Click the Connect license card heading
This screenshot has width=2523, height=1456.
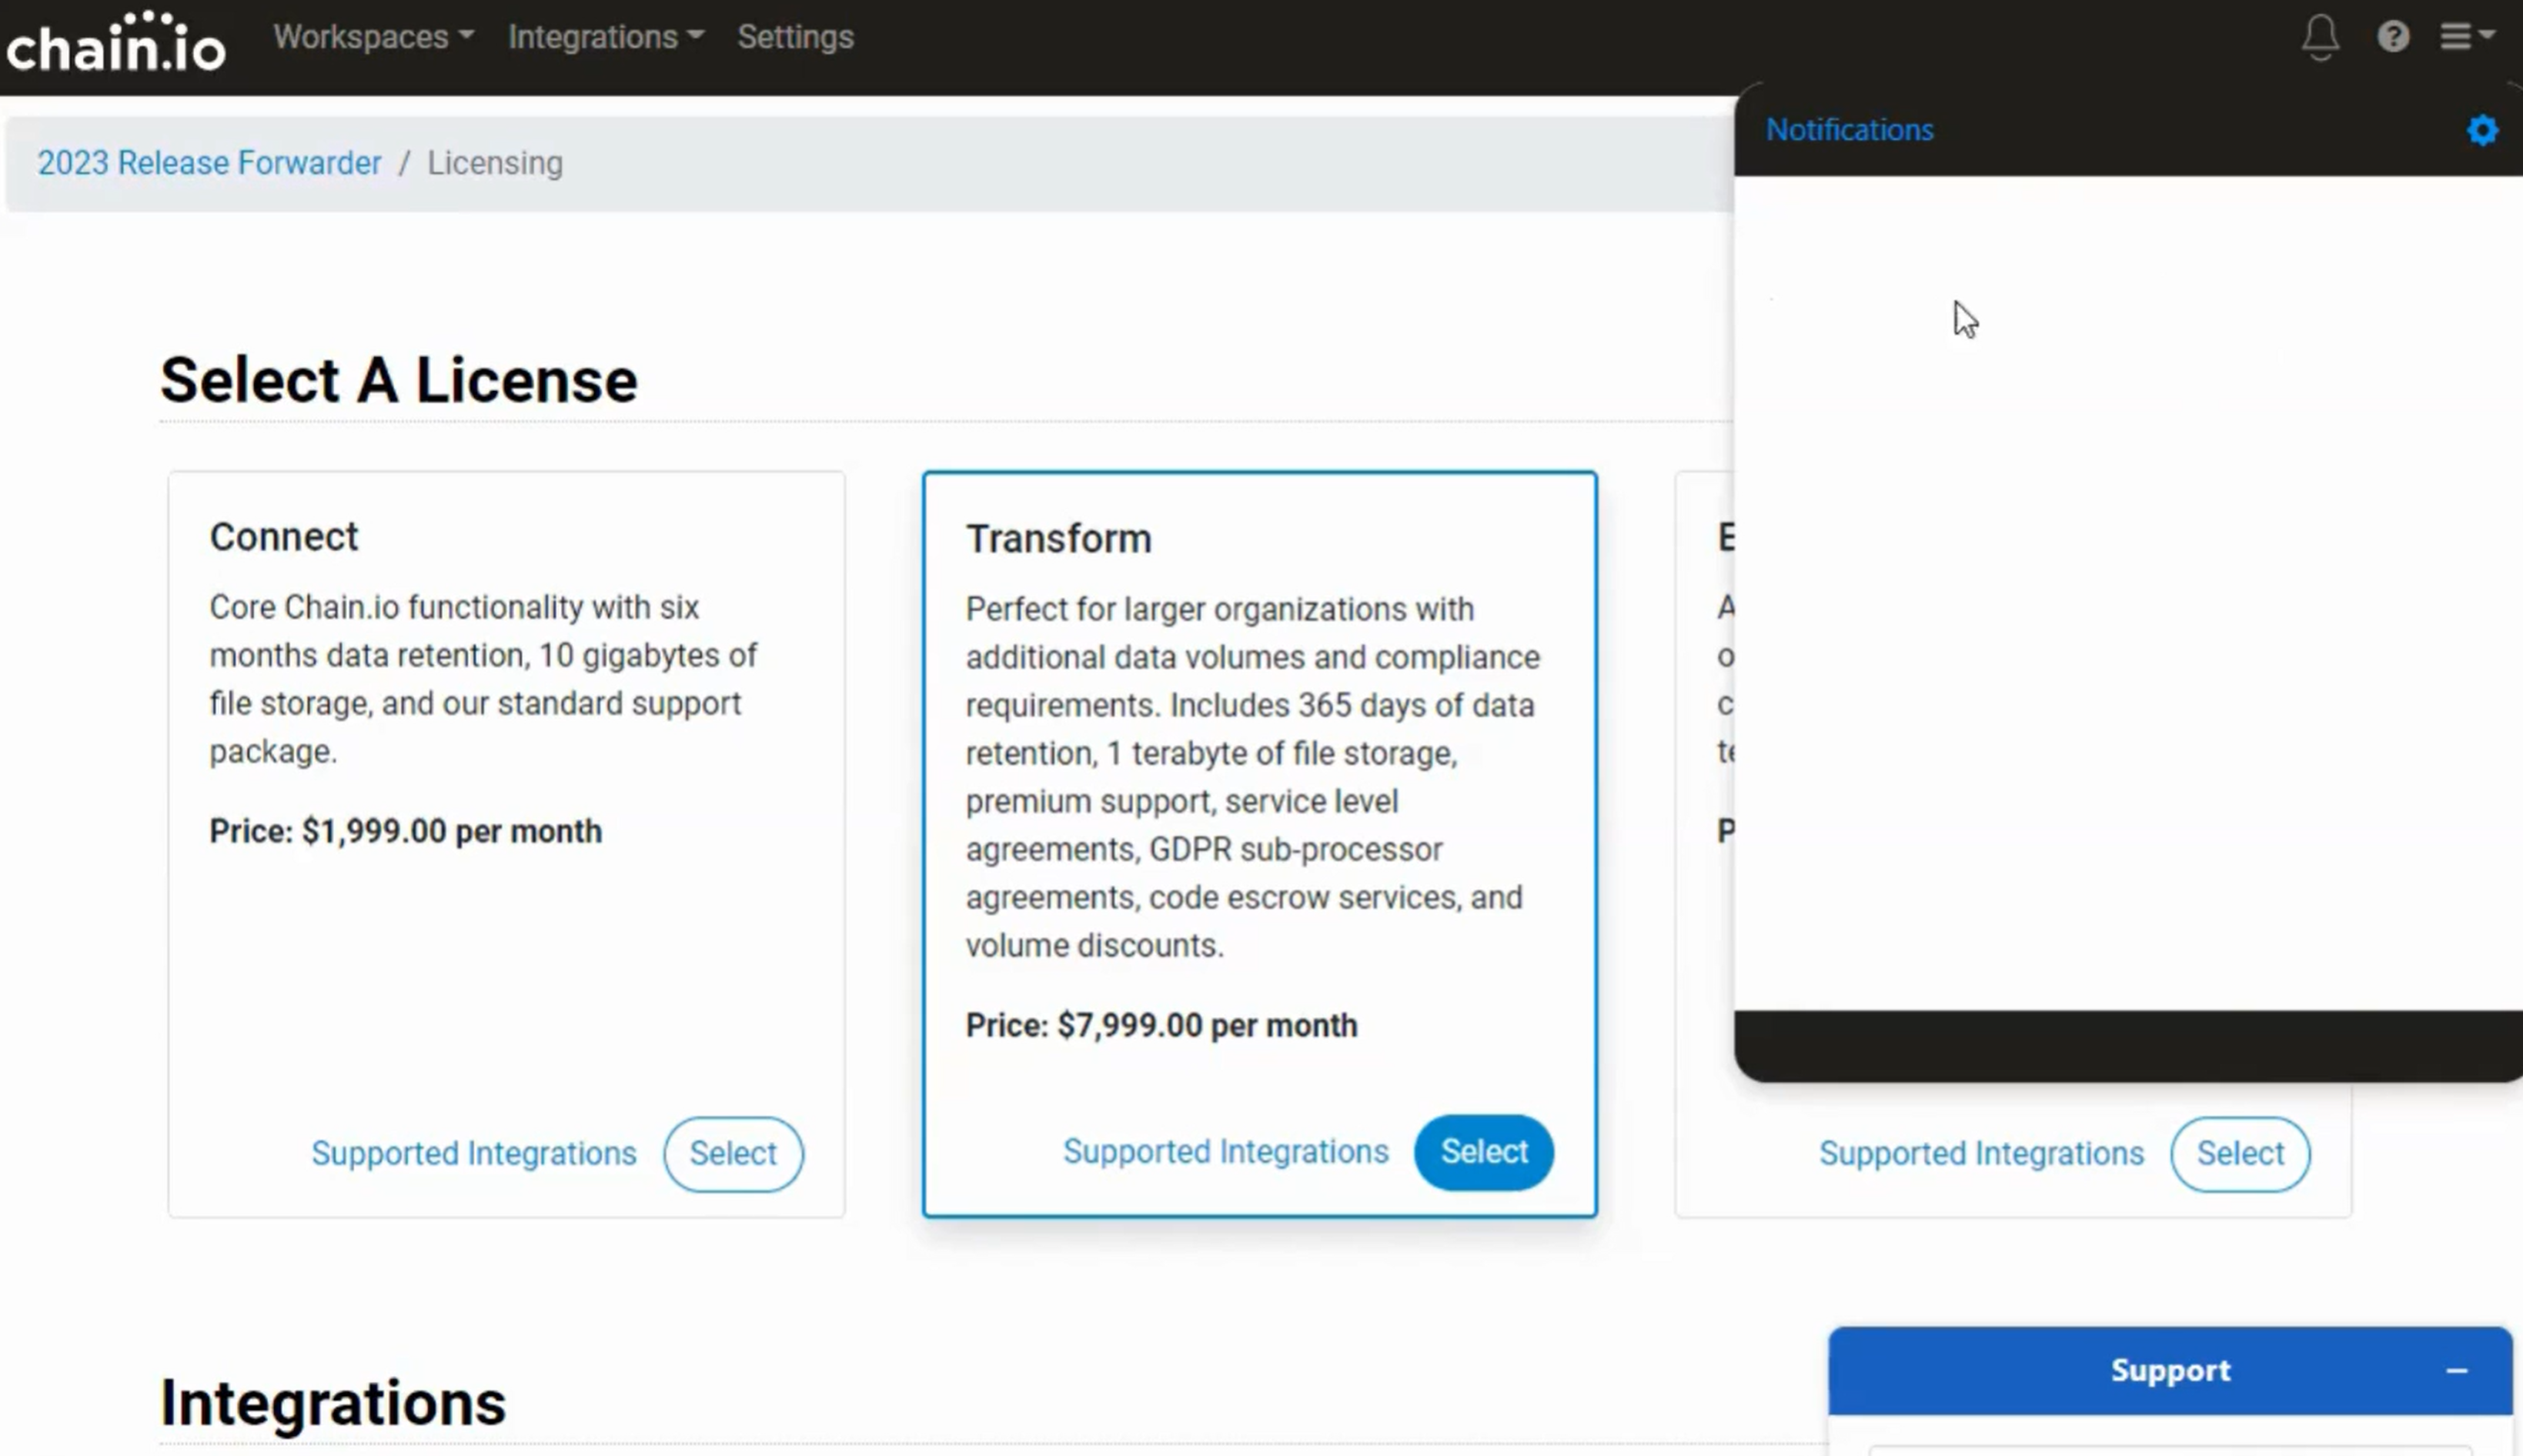tap(283, 537)
